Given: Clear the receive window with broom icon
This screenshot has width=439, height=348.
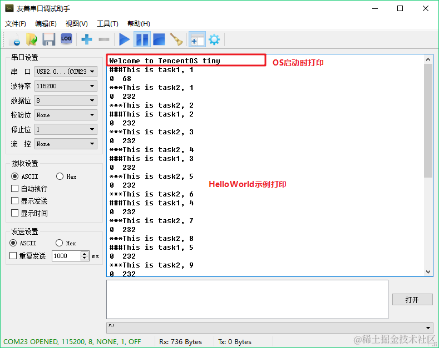Looking at the screenshot, I should (176, 39).
